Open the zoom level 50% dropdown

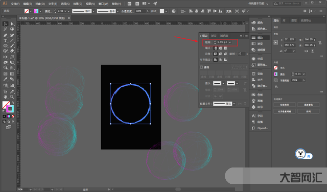(x=31, y=189)
